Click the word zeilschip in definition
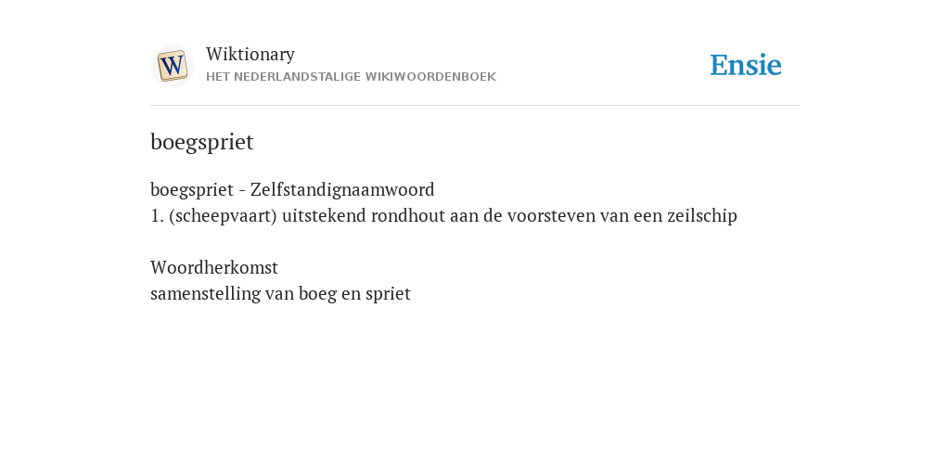This screenshot has width=950, height=475. click(x=702, y=215)
